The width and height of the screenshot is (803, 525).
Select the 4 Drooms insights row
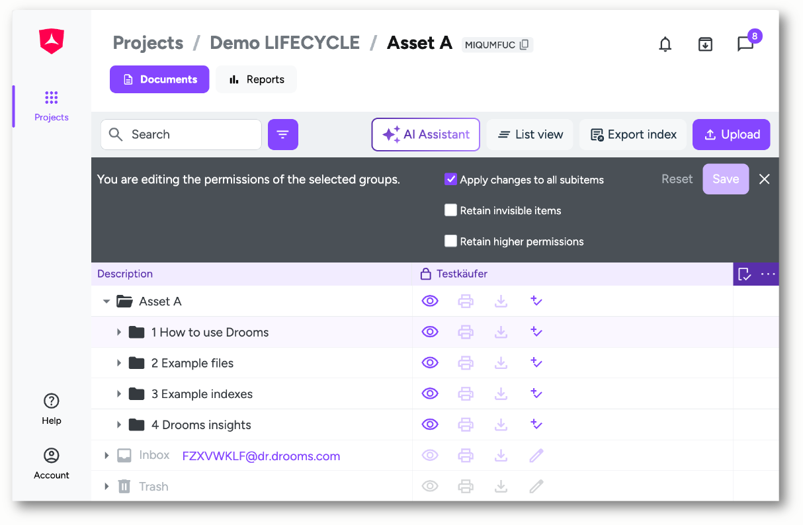(x=435, y=424)
